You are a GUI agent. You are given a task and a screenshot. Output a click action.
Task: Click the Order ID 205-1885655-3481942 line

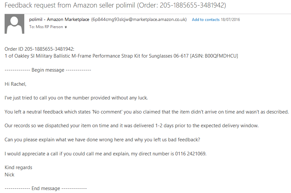39,49
